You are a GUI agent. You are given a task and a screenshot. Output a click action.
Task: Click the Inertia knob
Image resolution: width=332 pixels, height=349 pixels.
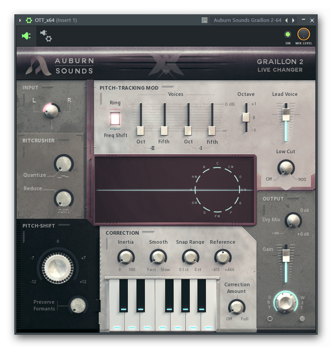click(126, 257)
